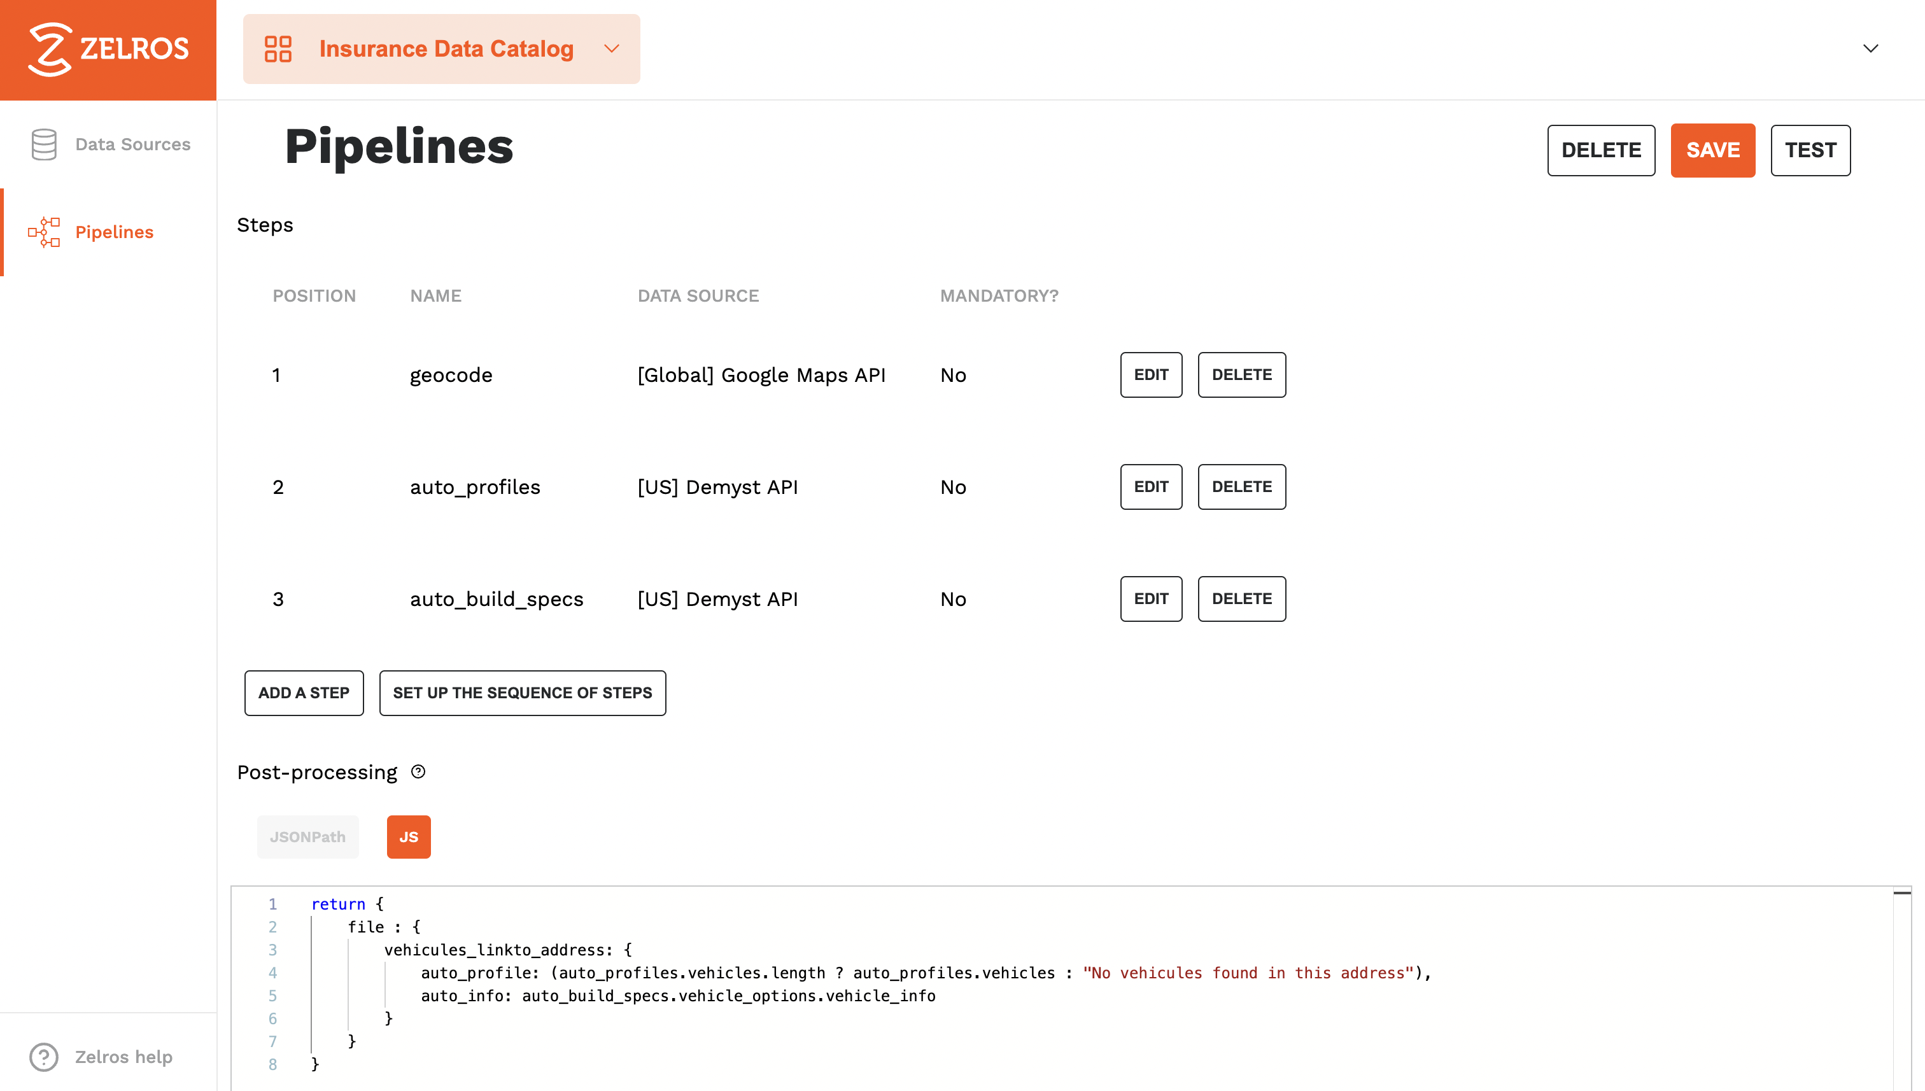Run the pipeline TEST button
Image resolution: width=1925 pixels, height=1091 pixels.
1810,150
